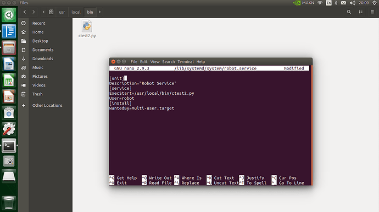This screenshot has width=379, height=212.
Task: Launch LibreOffice Calc from dock
Action: click(x=9, y=80)
